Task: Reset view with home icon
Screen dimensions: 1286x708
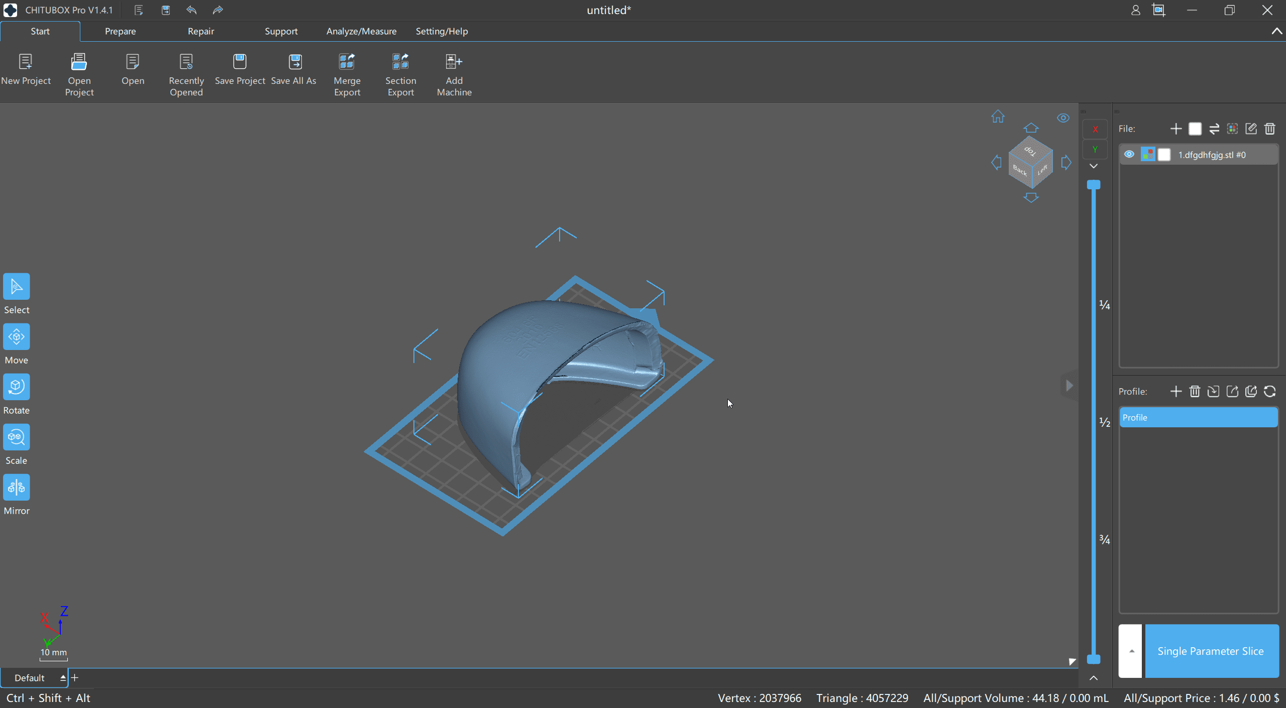Action: point(998,117)
